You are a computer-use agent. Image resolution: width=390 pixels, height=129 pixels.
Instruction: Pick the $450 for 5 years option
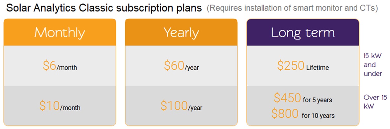303,98
